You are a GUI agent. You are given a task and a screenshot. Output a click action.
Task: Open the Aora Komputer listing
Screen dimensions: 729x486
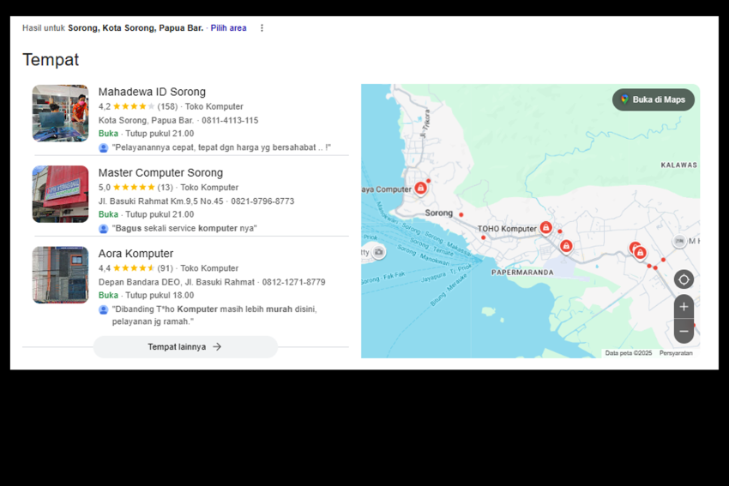tap(136, 254)
